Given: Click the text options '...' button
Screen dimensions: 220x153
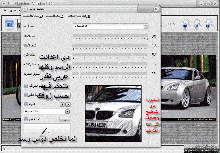Looking at the screenshot, I should click(x=64, y=119).
